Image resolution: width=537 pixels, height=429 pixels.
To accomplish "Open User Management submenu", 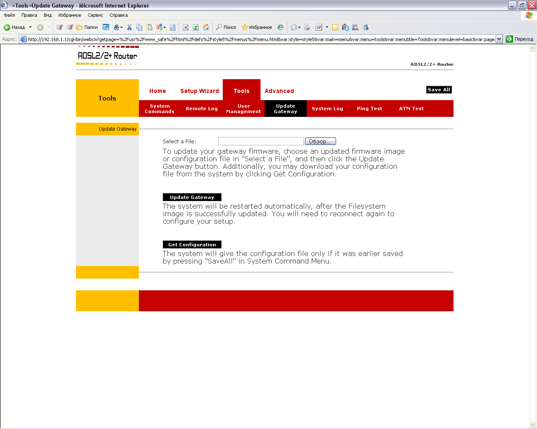I will click(x=244, y=109).
